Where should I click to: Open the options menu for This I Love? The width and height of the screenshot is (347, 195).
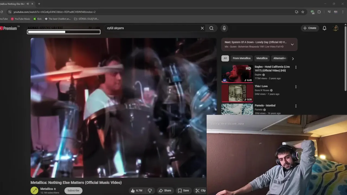[296, 87]
